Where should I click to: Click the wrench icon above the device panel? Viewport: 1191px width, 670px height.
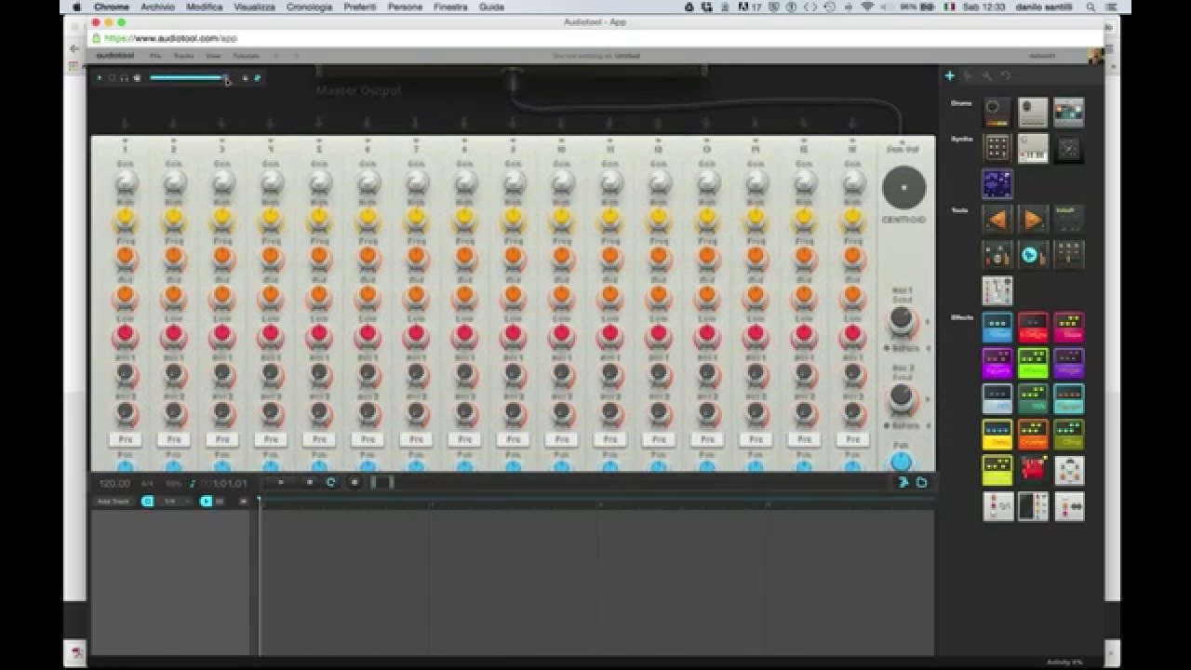[x=987, y=75]
